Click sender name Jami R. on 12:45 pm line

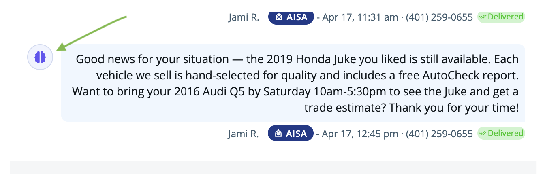pos(244,134)
